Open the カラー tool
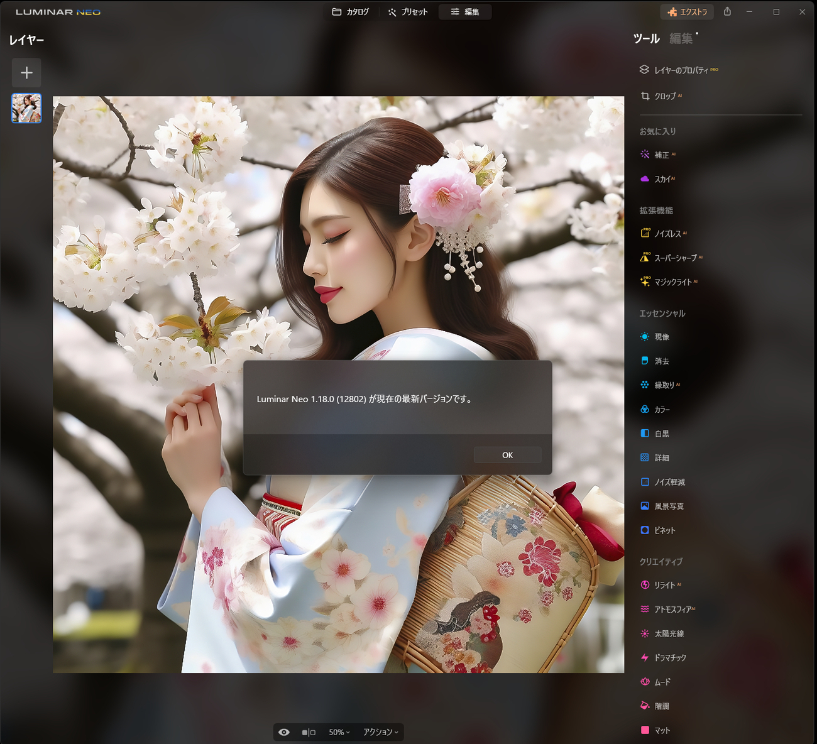 pyautogui.click(x=655, y=410)
